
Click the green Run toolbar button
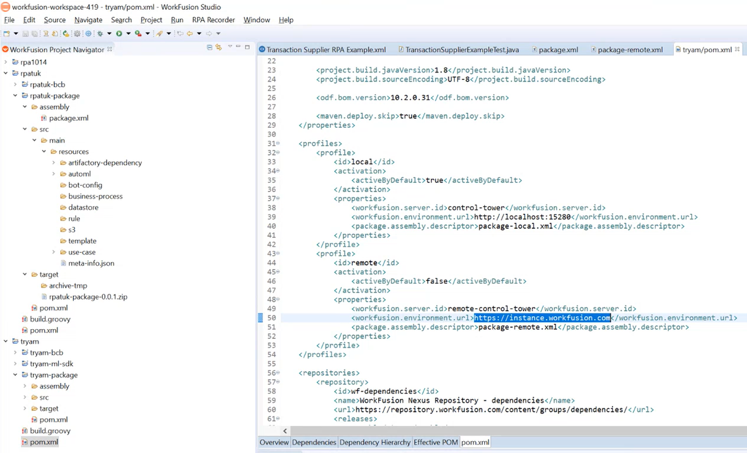(x=119, y=33)
